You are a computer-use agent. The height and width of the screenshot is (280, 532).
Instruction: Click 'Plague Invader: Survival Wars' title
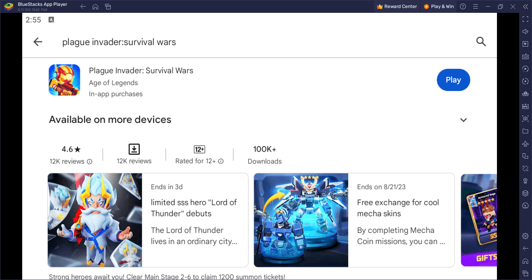point(141,71)
